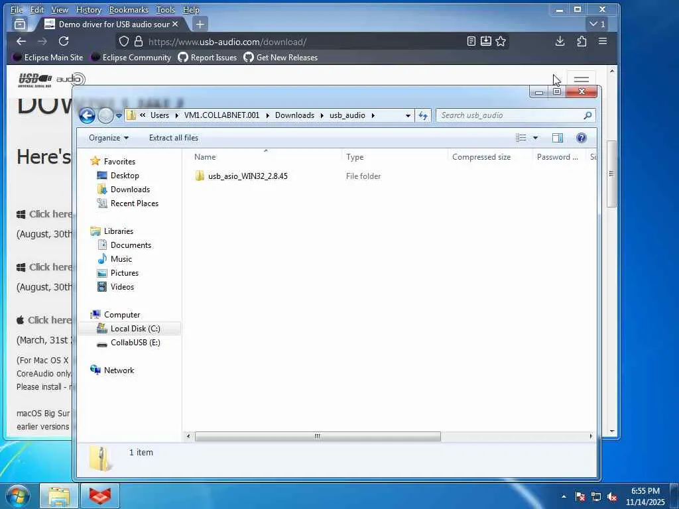Toggle Firefox reader view icon
The height and width of the screenshot is (509, 679).
pyautogui.click(x=471, y=41)
